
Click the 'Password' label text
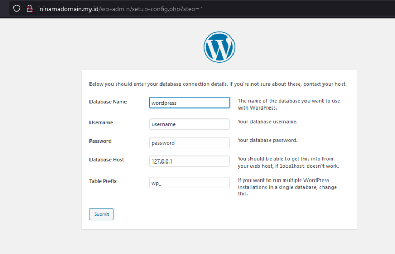100,141
